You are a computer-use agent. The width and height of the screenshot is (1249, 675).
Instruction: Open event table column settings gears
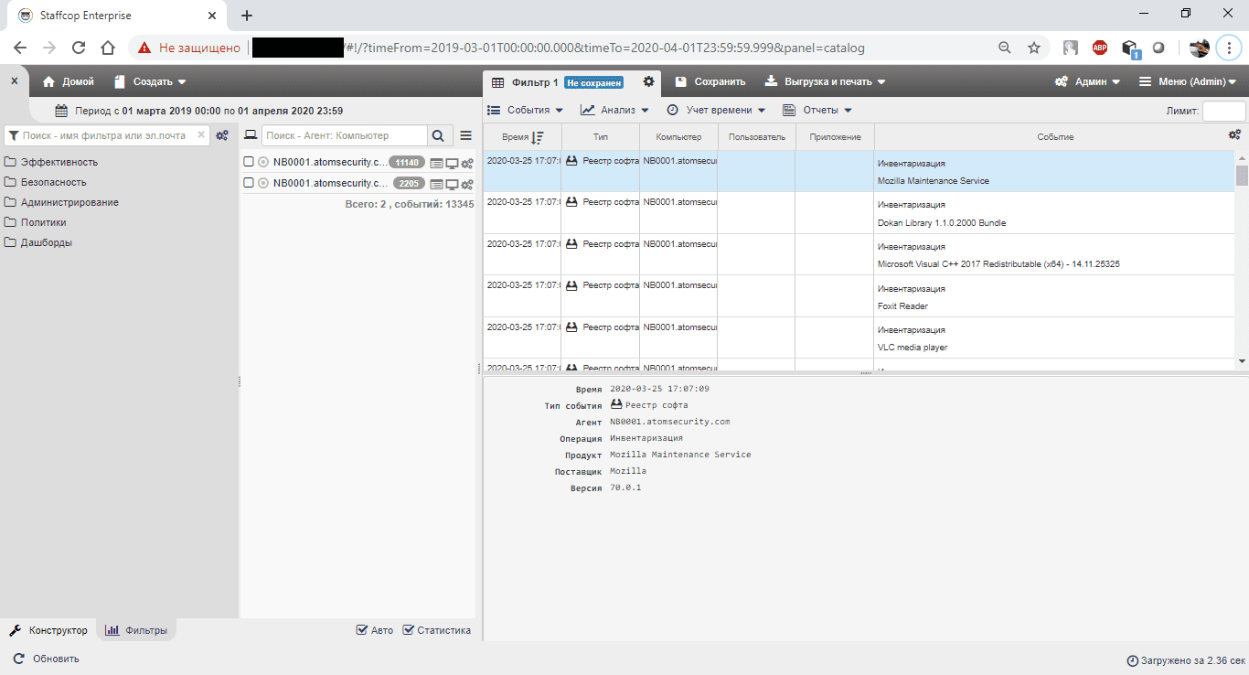(1234, 134)
